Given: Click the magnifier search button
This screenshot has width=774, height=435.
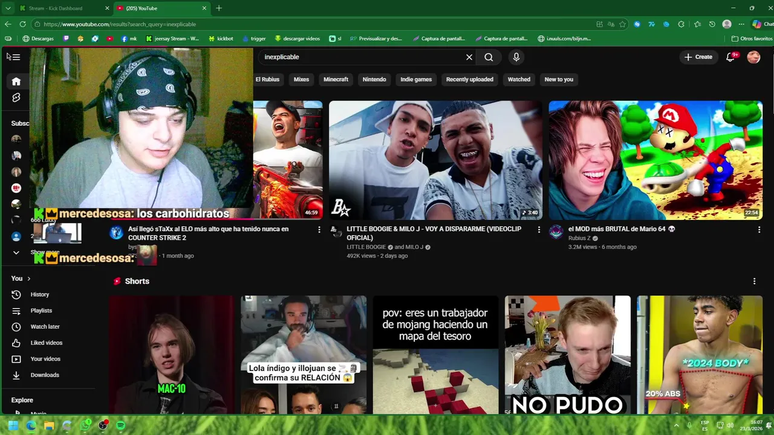Looking at the screenshot, I should tap(489, 57).
